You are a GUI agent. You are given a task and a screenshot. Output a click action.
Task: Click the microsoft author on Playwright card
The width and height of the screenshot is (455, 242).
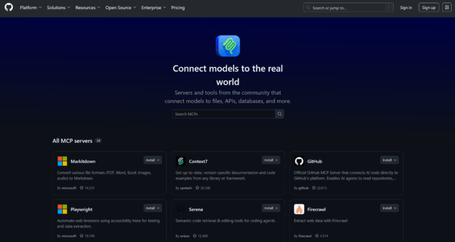[x=69, y=236]
